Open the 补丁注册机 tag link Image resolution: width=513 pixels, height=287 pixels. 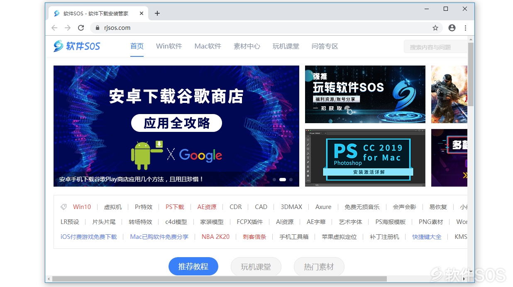click(384, 236)
